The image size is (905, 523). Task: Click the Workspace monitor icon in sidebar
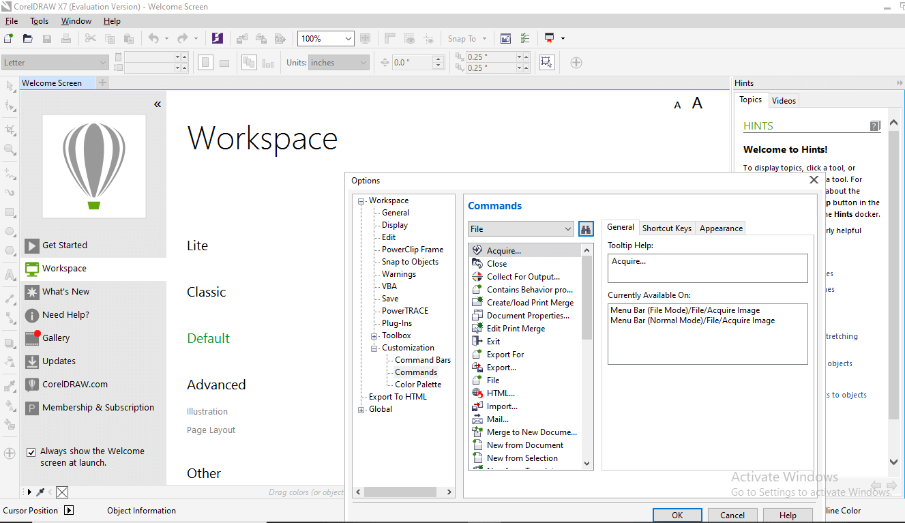(x=32, y=269)
